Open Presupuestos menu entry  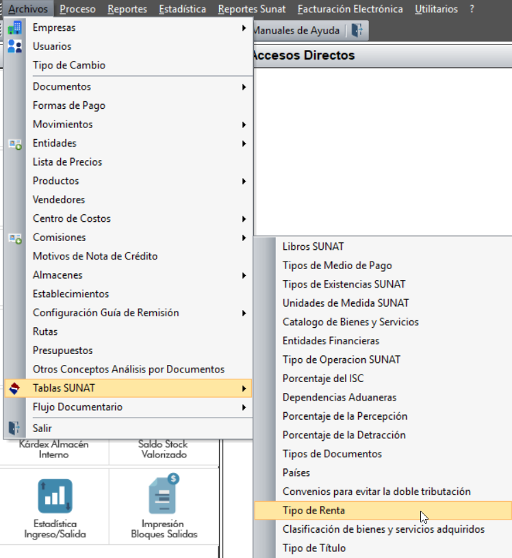tap(128, 351)
